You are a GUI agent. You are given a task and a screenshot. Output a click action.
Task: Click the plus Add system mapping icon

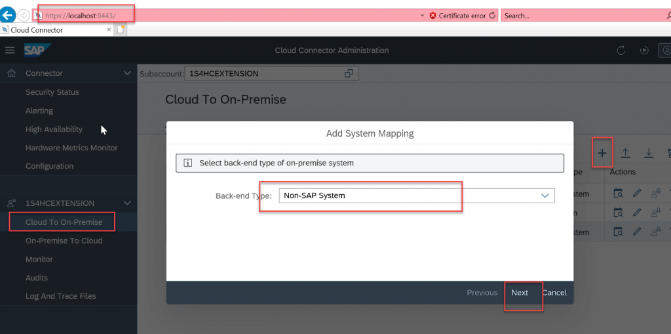pos(602,154)
